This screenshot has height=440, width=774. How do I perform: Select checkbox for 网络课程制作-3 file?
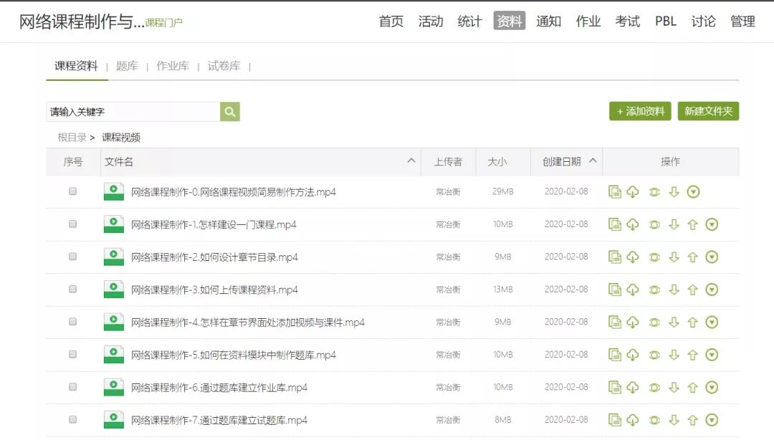[72, 290]
